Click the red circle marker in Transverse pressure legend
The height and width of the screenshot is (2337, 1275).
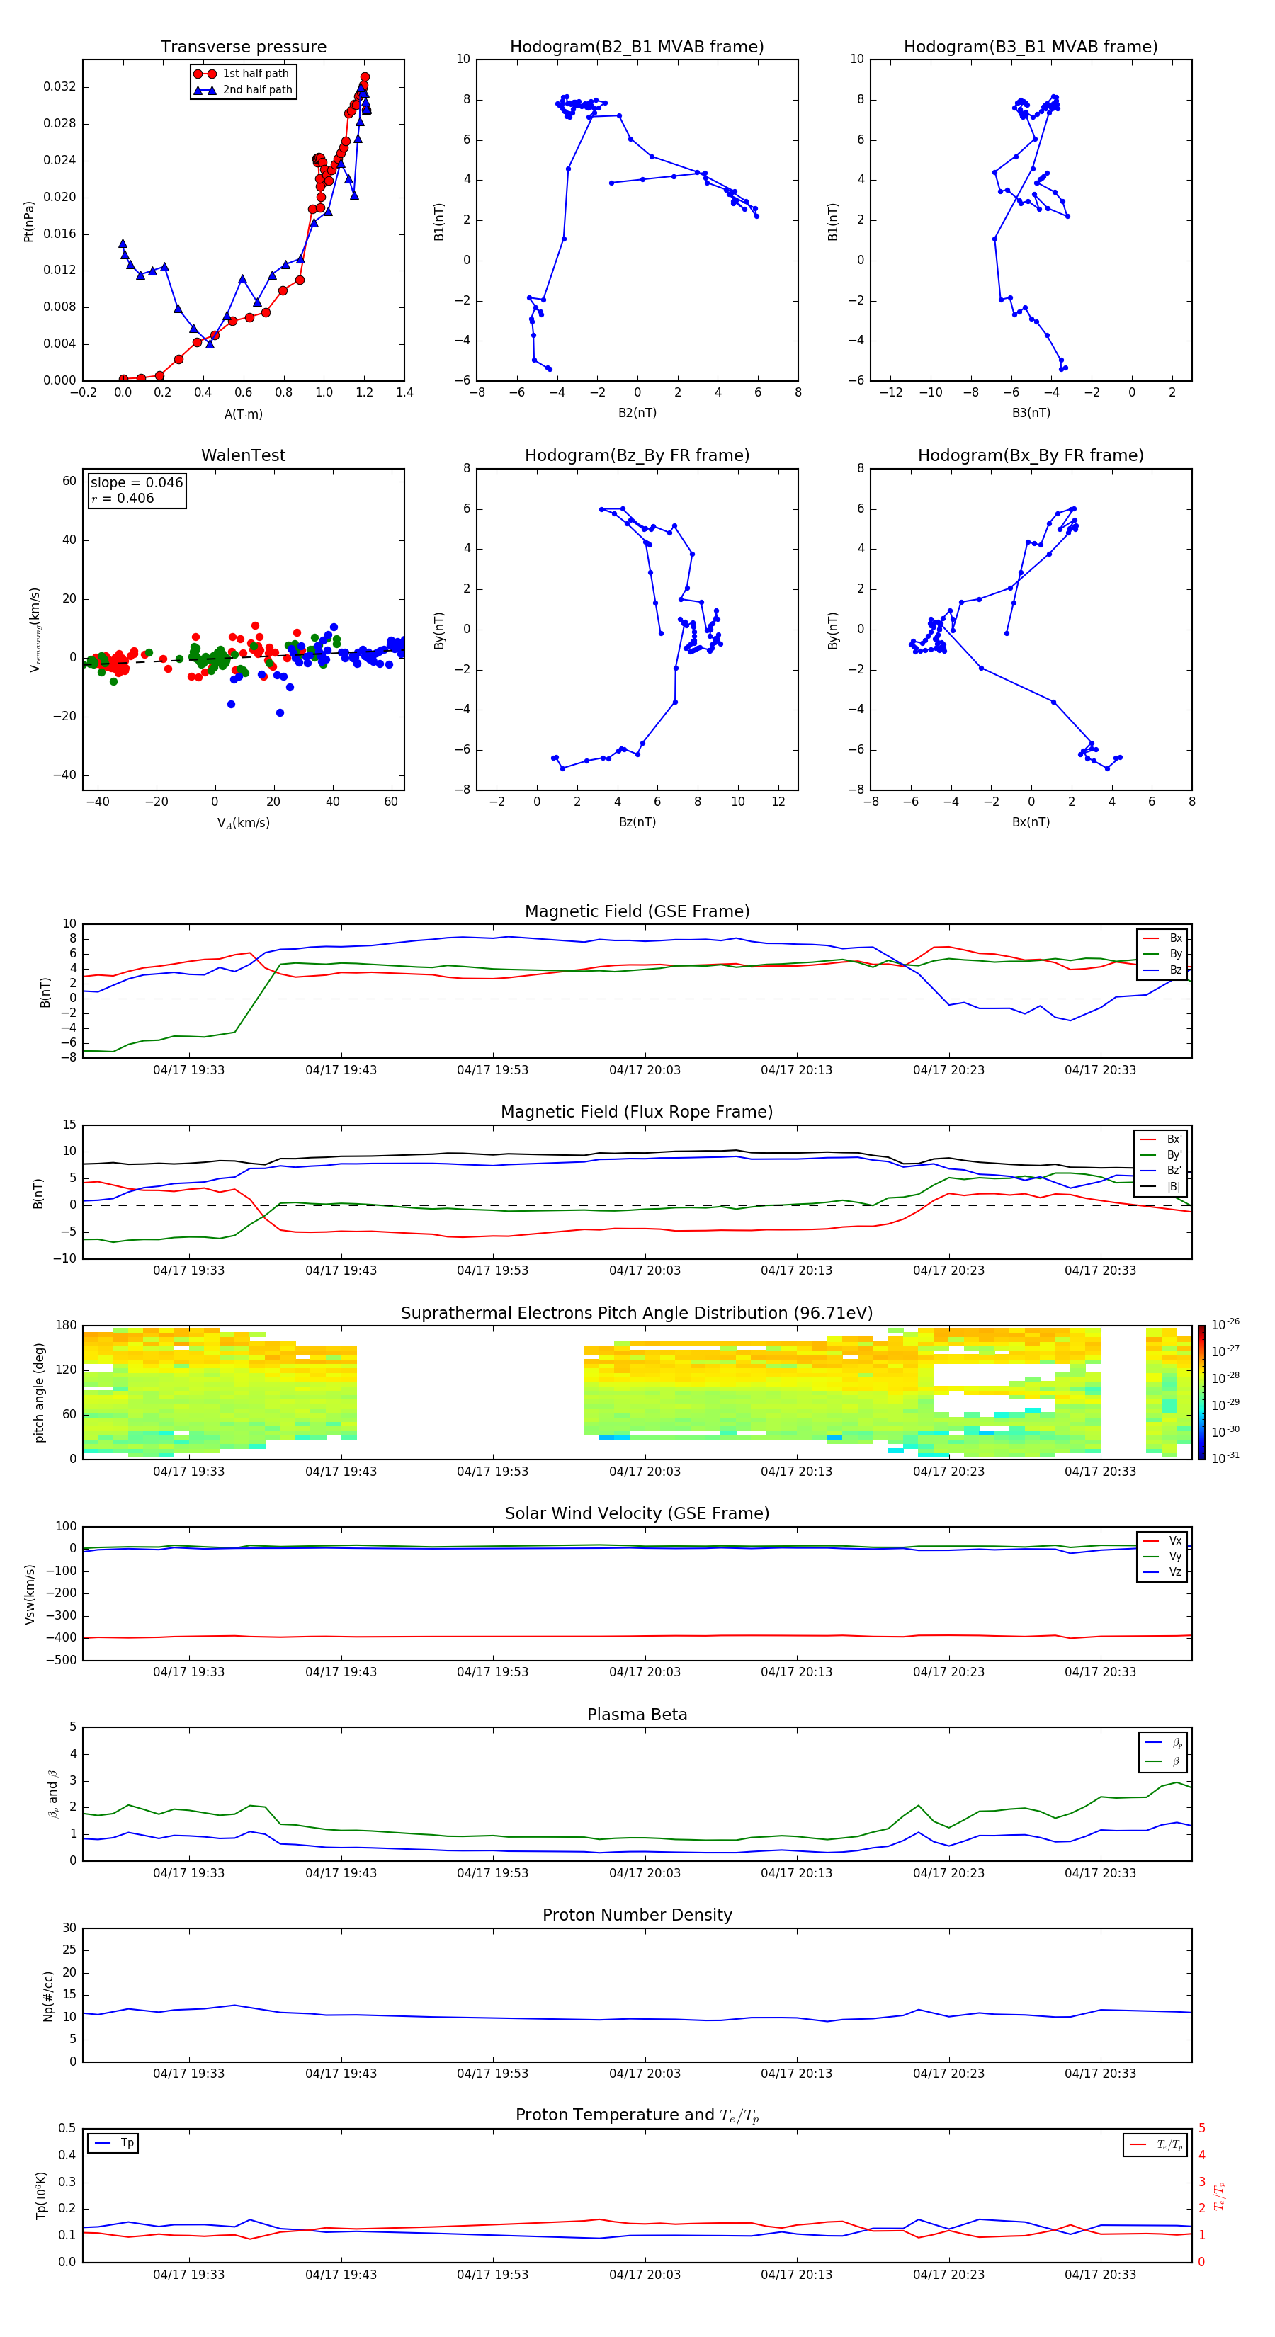click(205, 74)
